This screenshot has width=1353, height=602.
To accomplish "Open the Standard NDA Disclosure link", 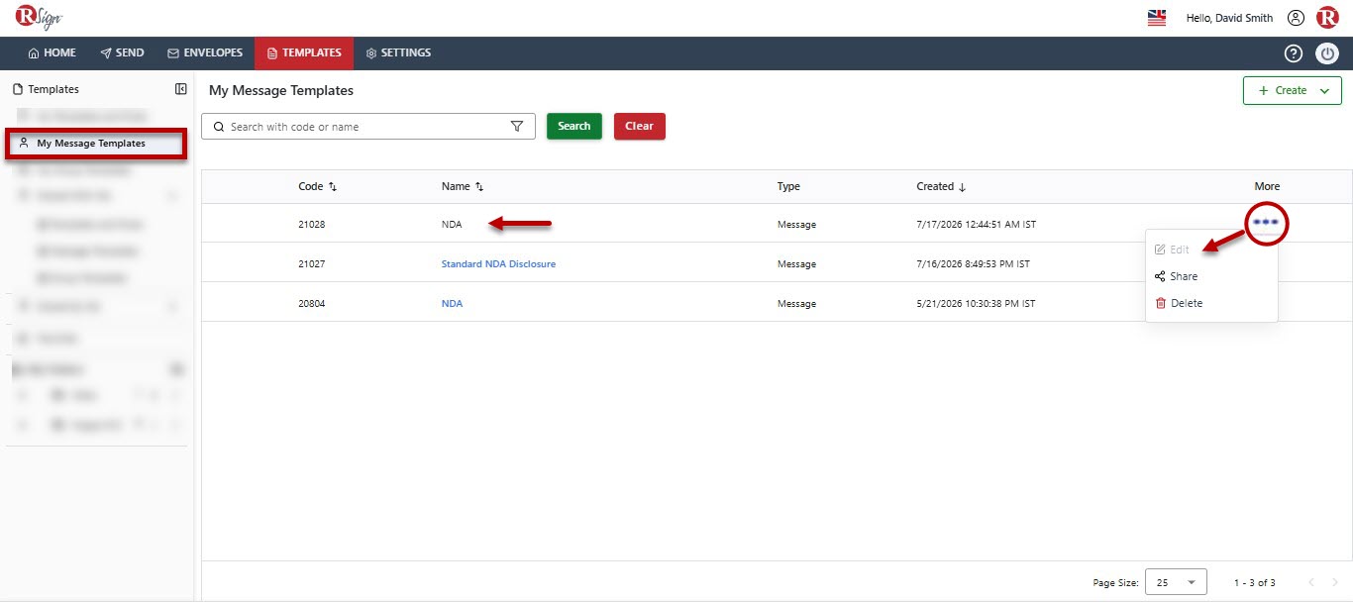I will coord(498,264).
